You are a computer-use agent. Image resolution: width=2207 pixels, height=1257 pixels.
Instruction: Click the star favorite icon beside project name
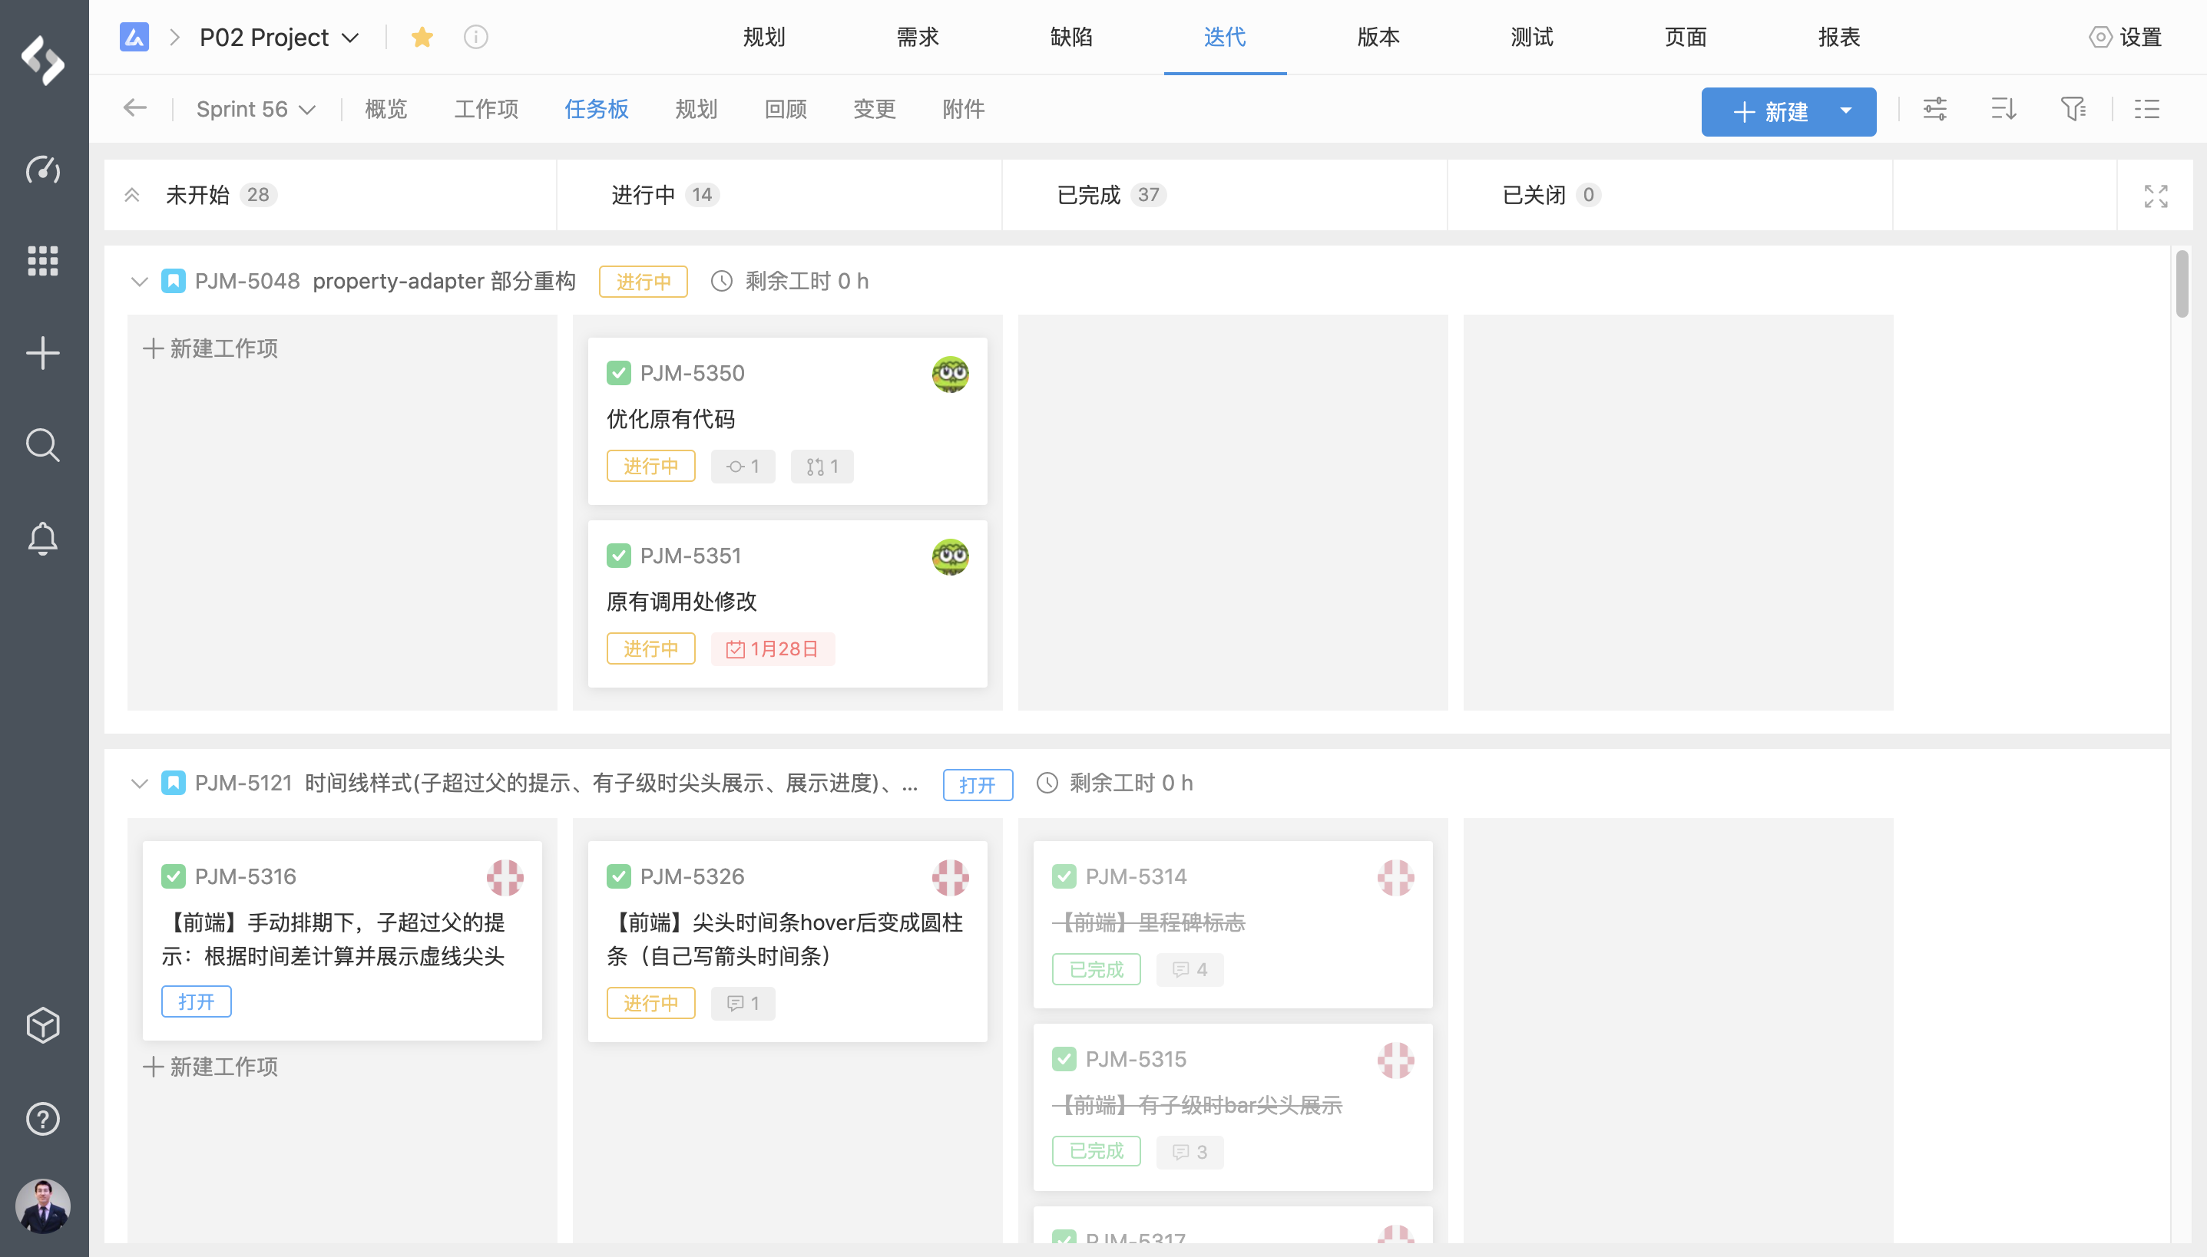click(x=422, y=37)
